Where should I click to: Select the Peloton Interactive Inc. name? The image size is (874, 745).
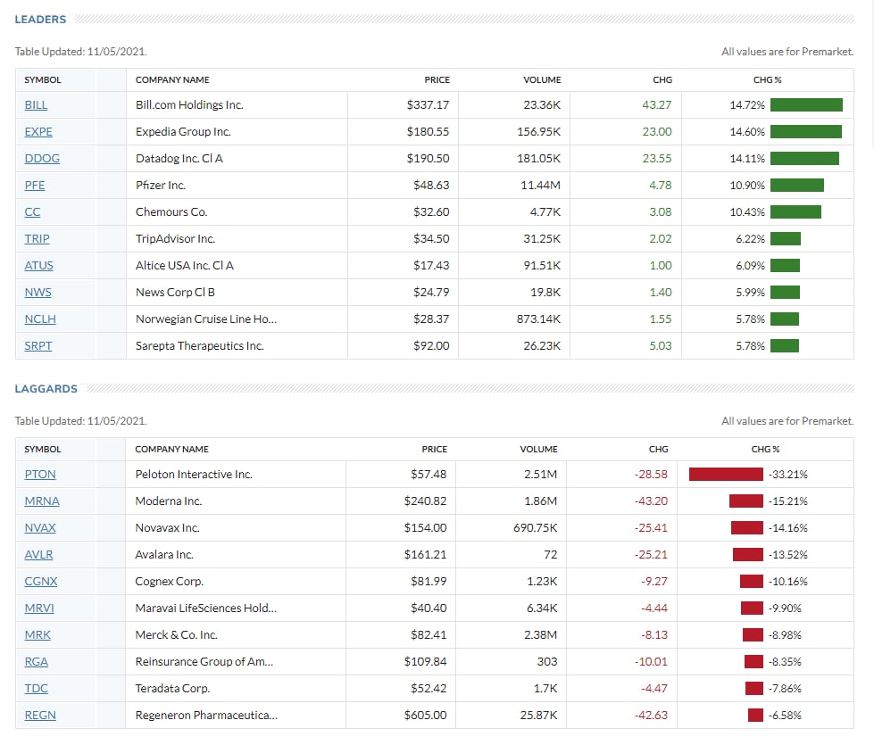194,474
